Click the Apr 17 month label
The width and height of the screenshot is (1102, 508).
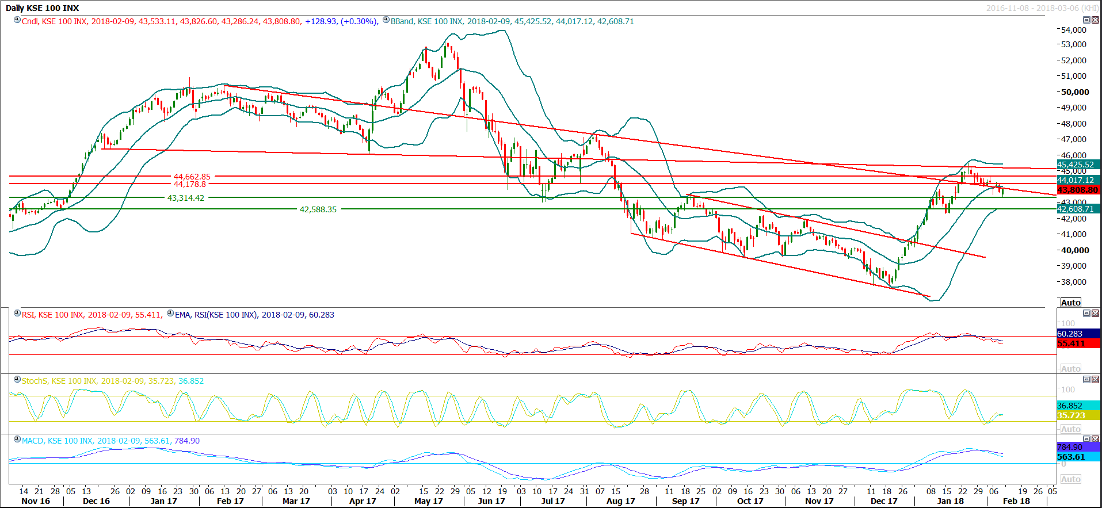[363, 501]
